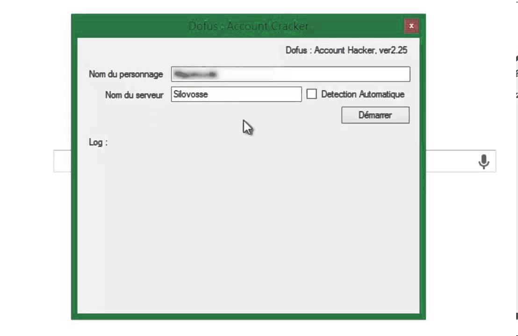The width and height of the screenshot is (518, 336).
Task: Select the Nom du serveur field containing Silovosse
Action: pos(236,94)
